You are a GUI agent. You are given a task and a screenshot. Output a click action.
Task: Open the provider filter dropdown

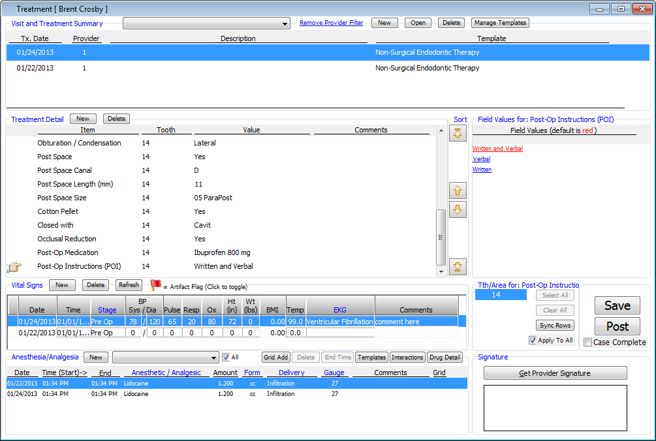pos(285,23)
